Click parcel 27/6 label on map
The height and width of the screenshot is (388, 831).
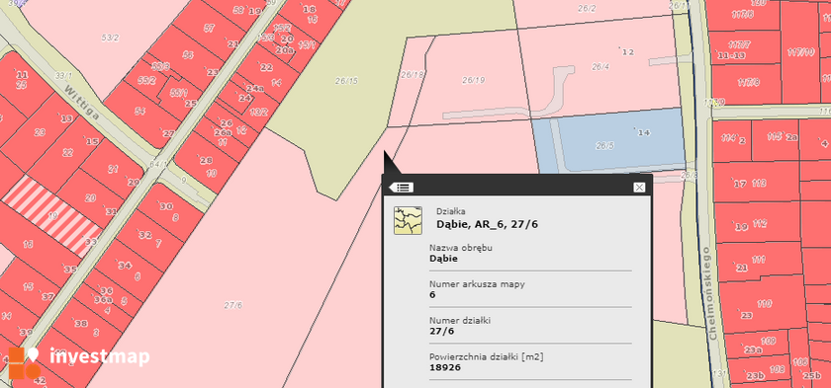click(x=233, y=305)
